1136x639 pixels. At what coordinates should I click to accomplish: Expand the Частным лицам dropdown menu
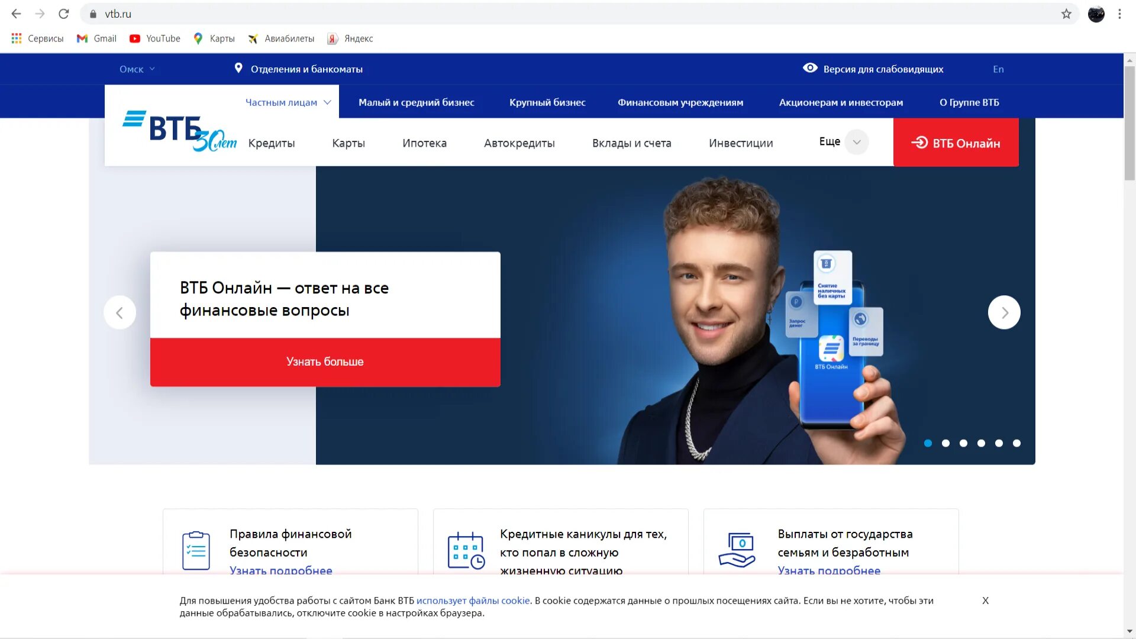click(288, 102)
